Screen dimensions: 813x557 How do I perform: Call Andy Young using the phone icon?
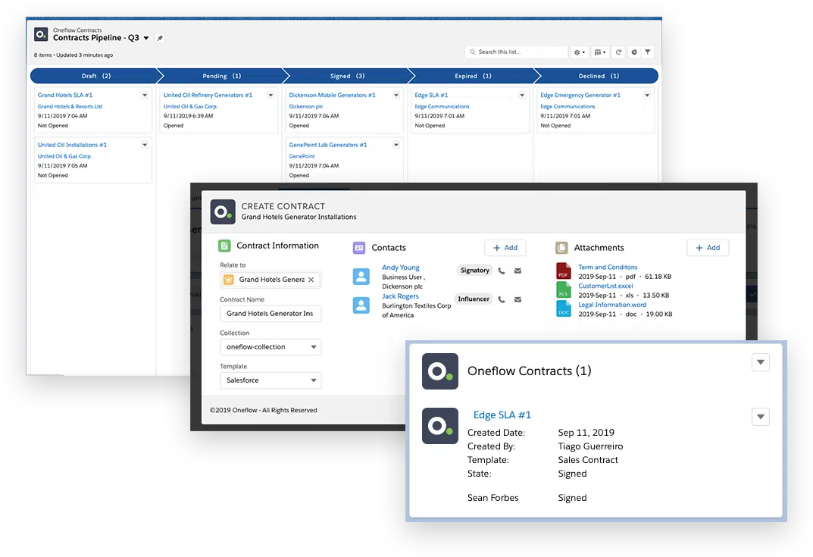(502, 271)
